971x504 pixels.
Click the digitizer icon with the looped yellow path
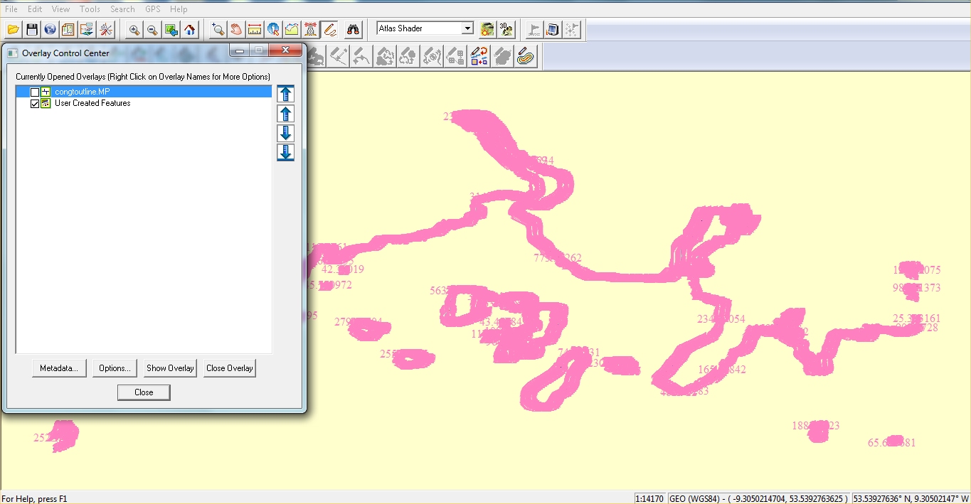526,56
